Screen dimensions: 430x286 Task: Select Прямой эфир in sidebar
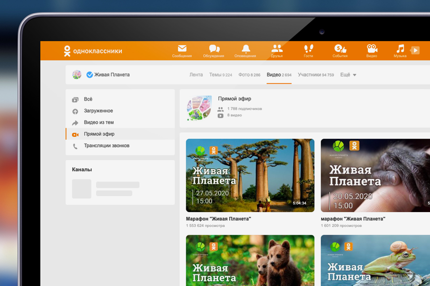[120, 134]
